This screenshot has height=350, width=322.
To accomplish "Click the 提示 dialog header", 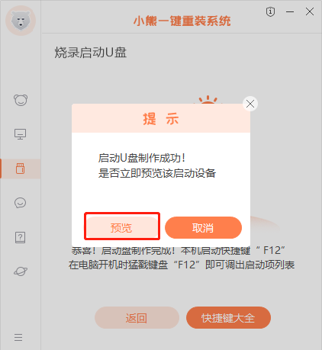I will [161, 118].
